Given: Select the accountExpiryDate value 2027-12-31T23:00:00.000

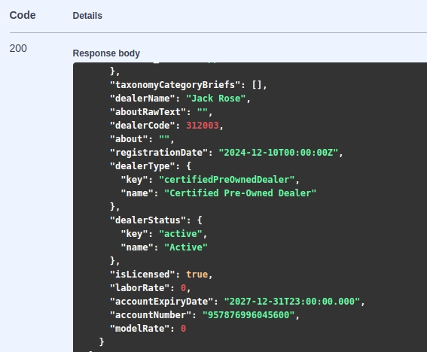Looking at the screenshot, I should pyautogui.click(x=292, y=302).
